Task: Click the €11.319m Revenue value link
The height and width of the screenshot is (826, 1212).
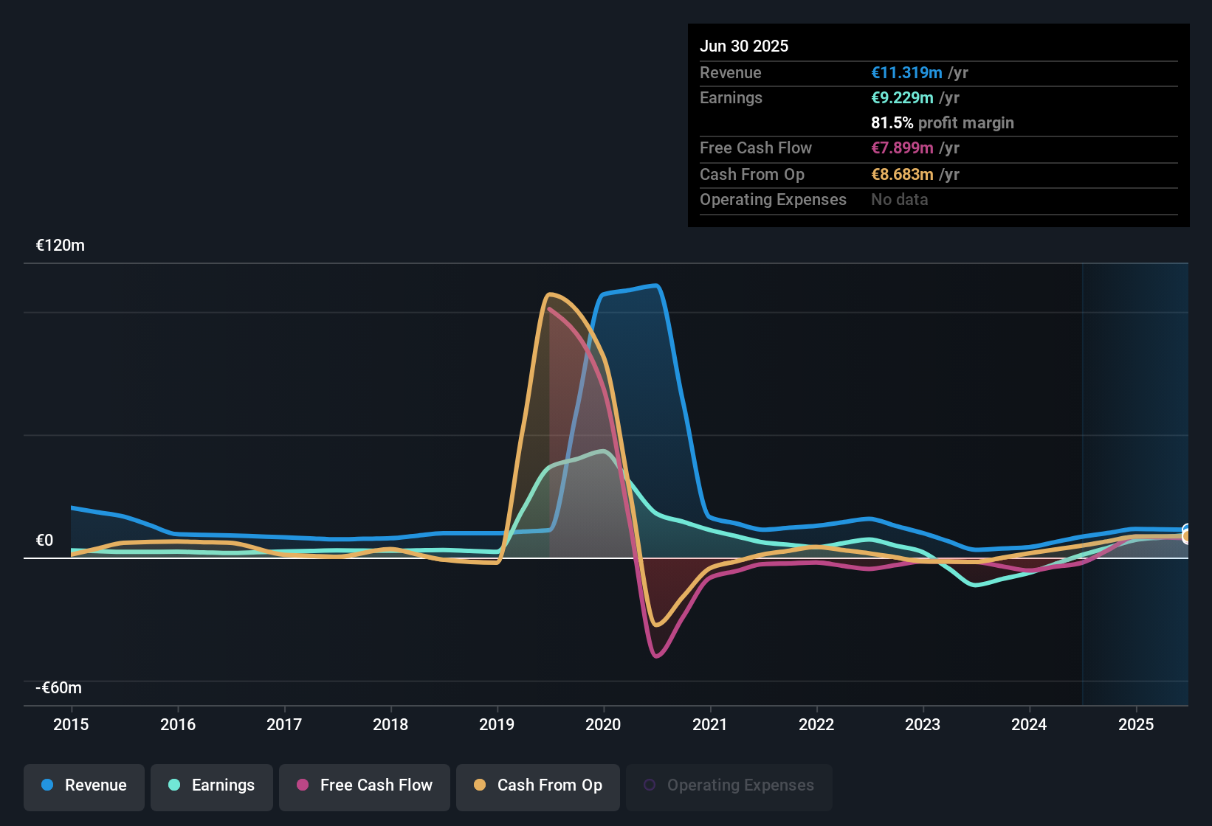Action: click(906, 72)
